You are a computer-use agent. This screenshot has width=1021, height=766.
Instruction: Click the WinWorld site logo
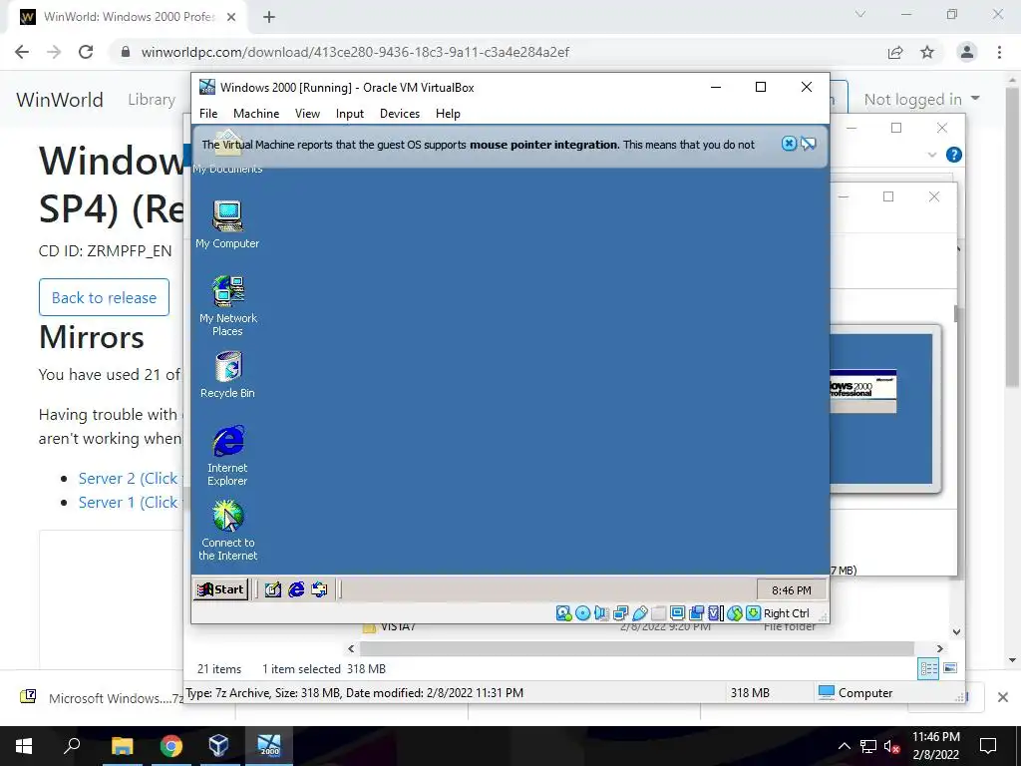point(60,100)
